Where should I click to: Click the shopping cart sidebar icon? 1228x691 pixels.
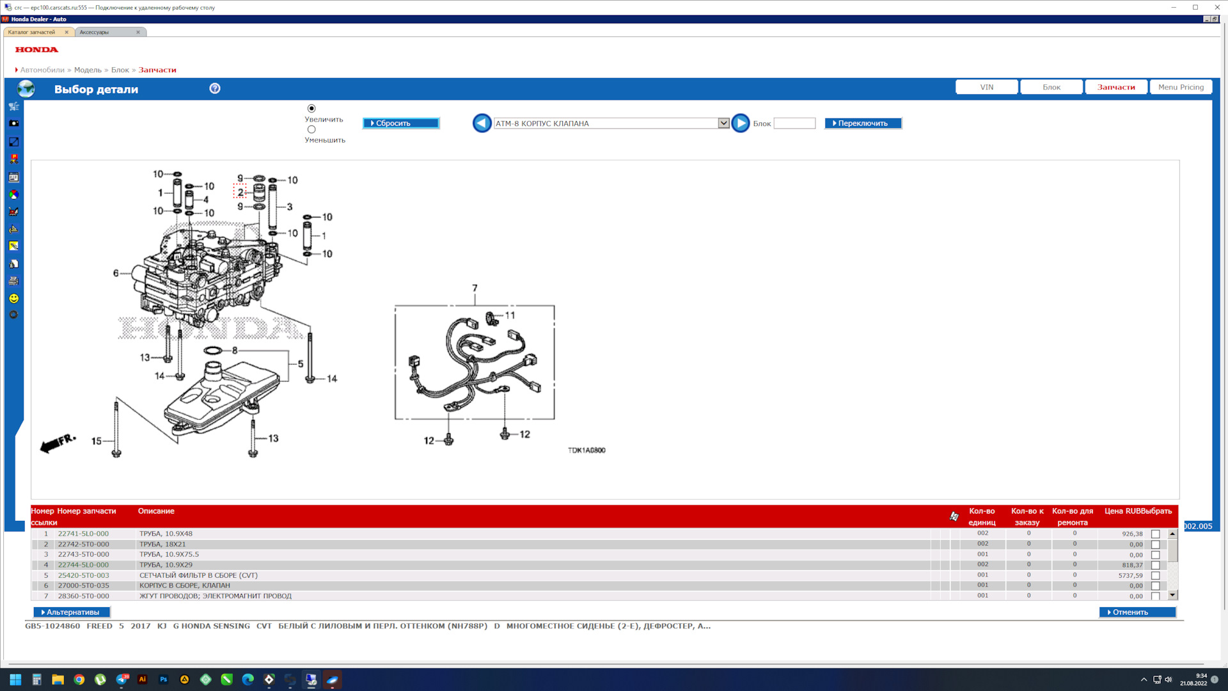[x=13, y=106]
